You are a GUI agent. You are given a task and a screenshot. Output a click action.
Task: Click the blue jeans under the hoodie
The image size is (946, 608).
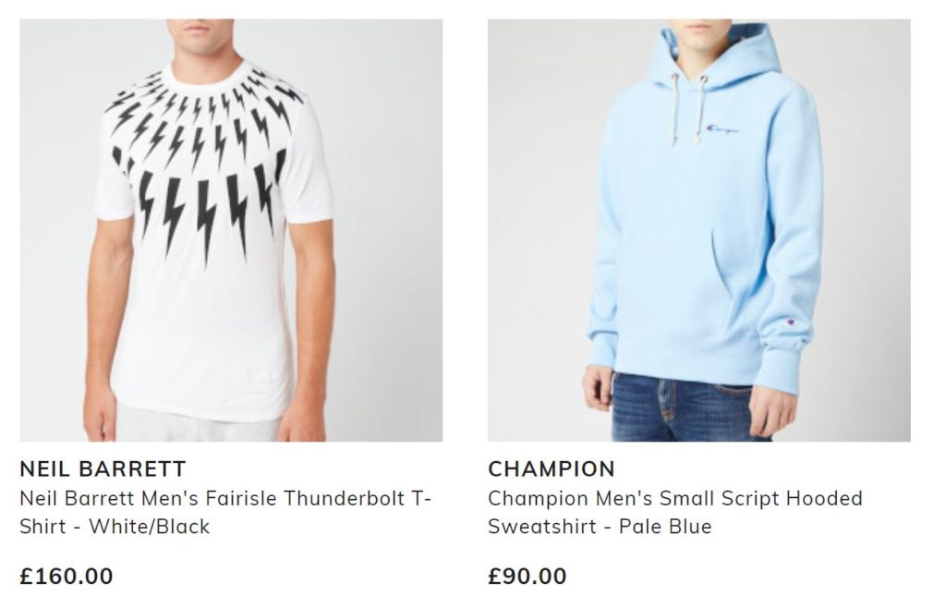[x=682, y=407]
